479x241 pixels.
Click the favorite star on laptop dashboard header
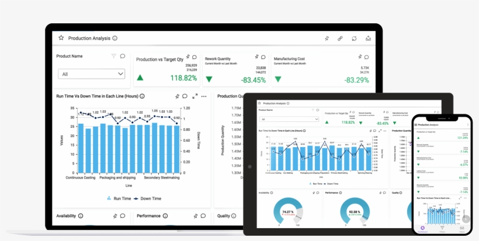point(61,38)
